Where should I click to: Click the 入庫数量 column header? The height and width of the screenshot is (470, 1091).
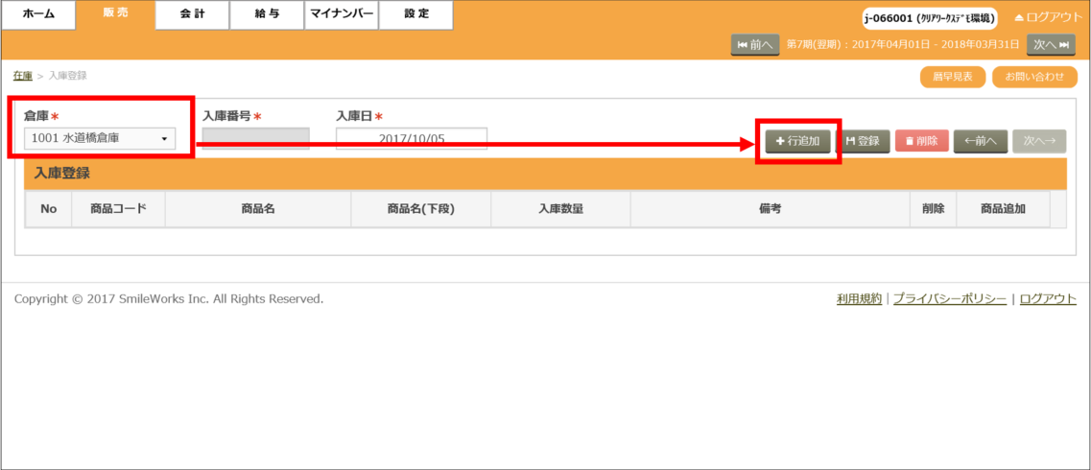[560, 208]
